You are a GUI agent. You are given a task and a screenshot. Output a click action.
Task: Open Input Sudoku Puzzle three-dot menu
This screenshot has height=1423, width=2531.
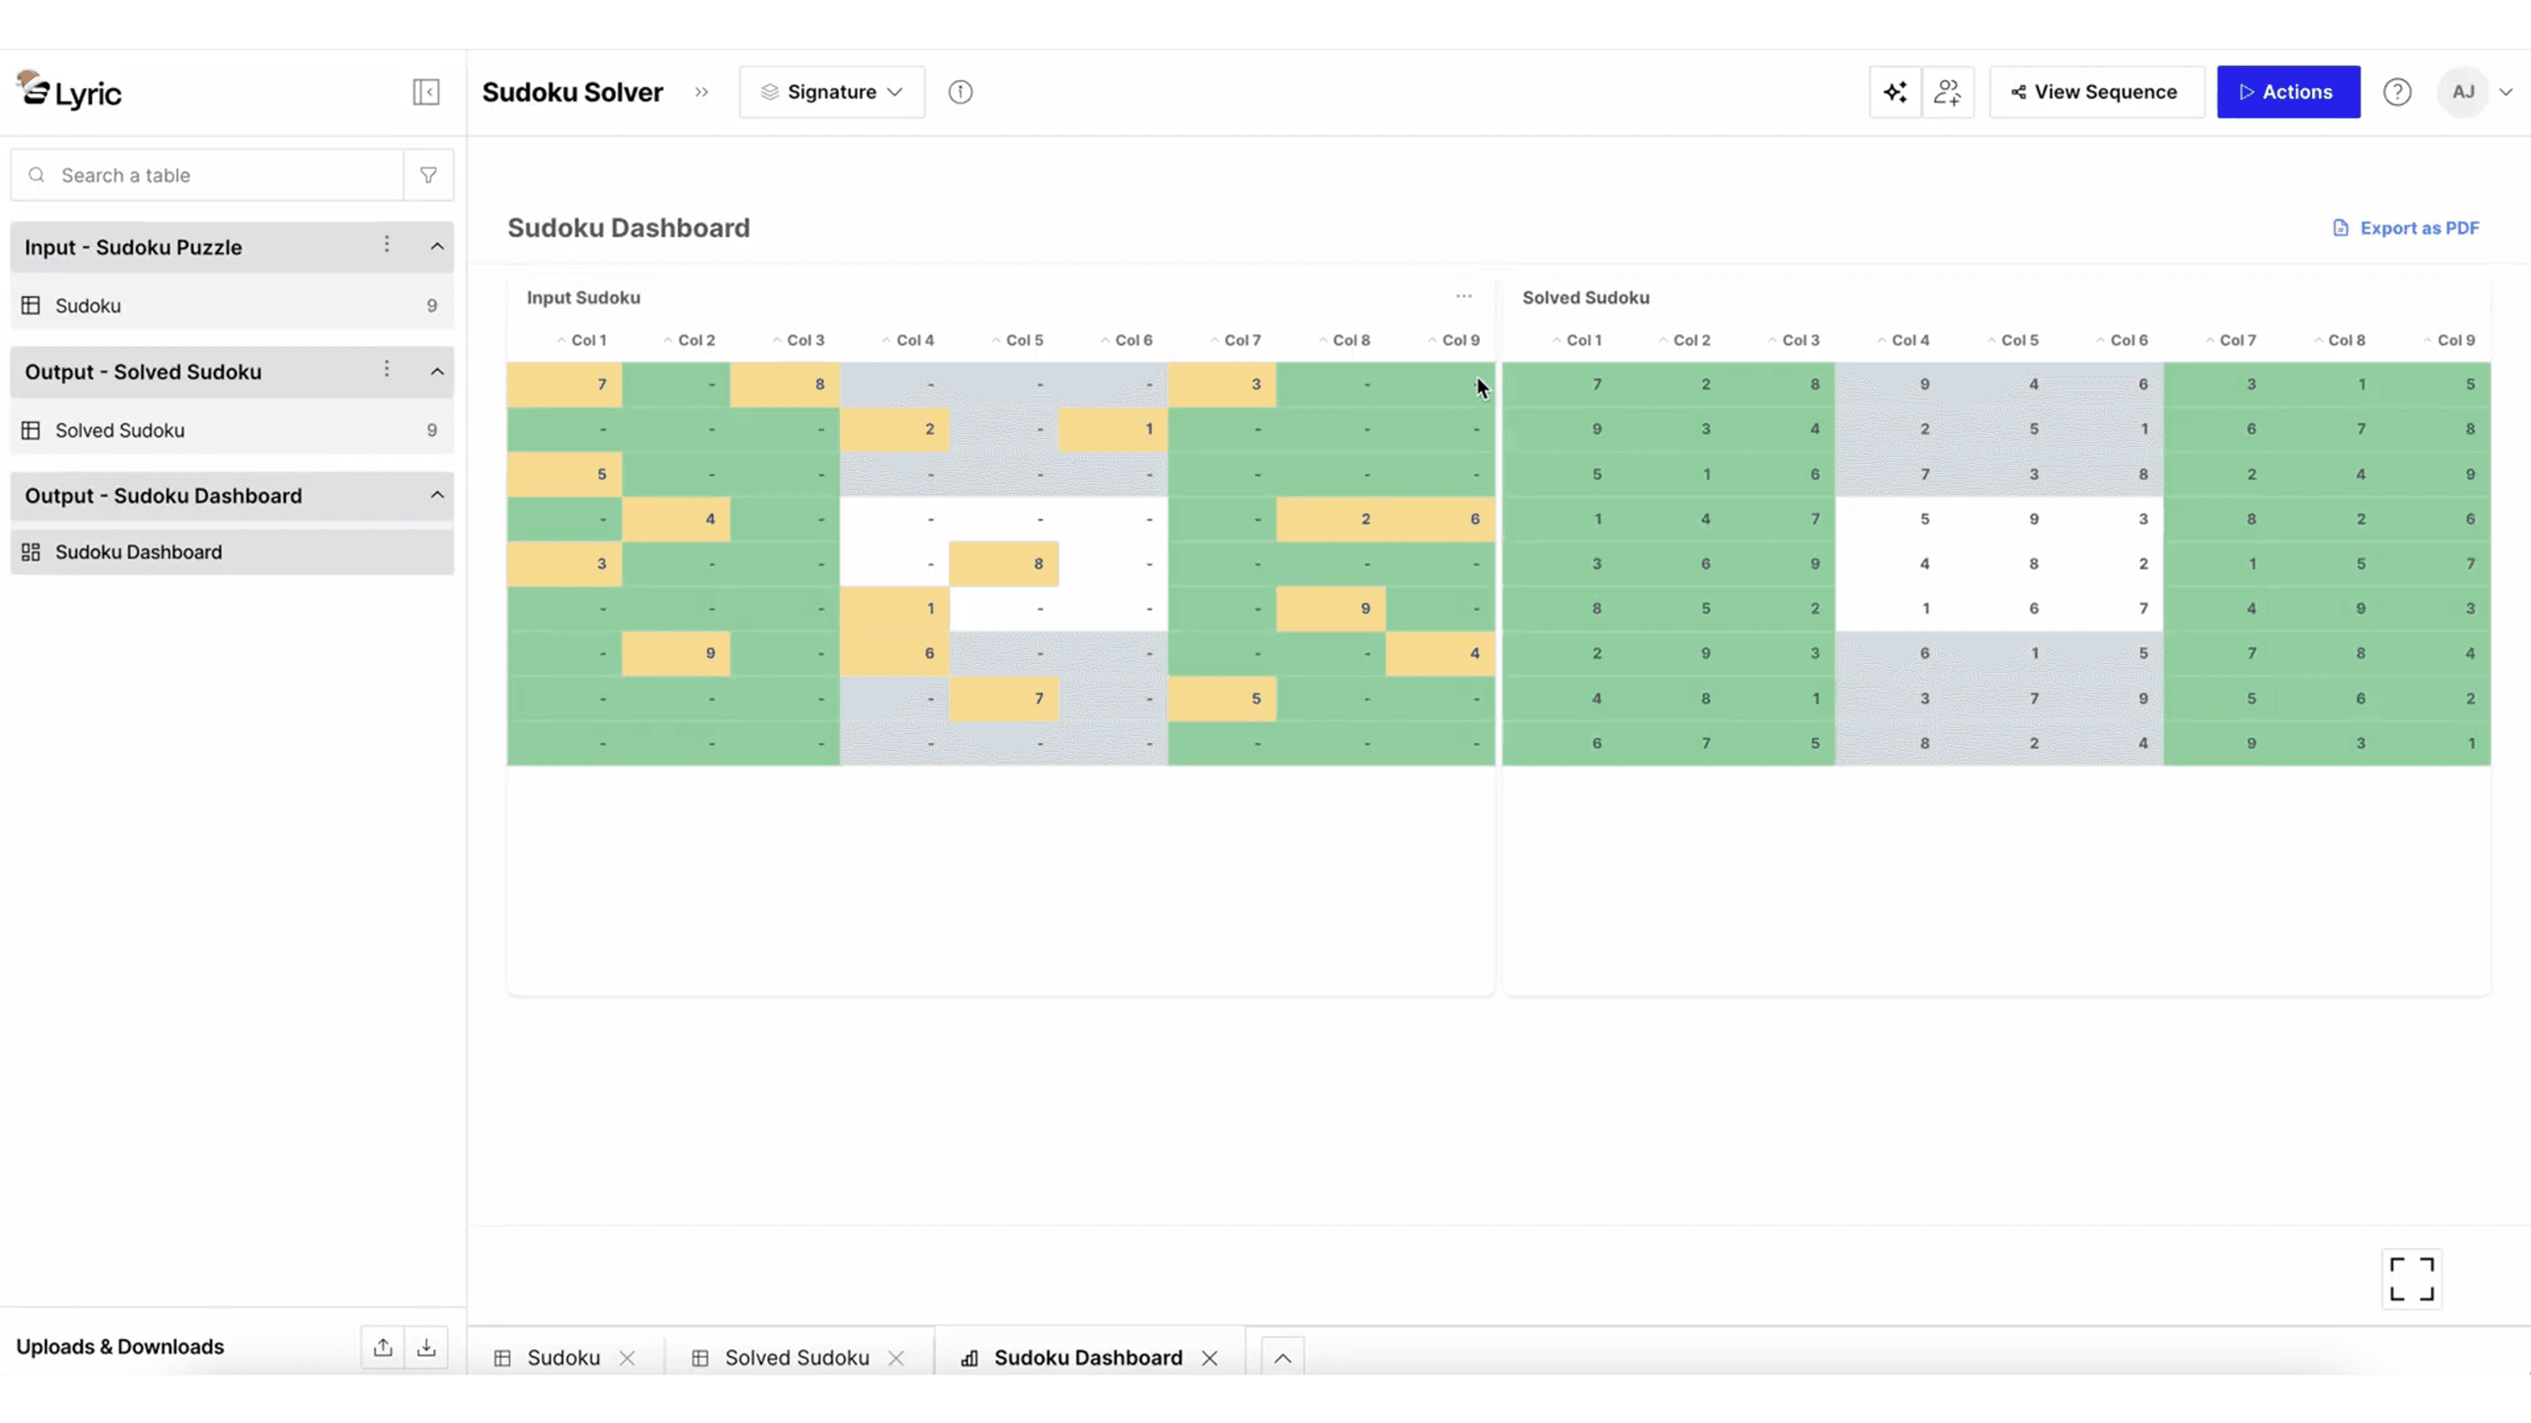tap(386, 244)
